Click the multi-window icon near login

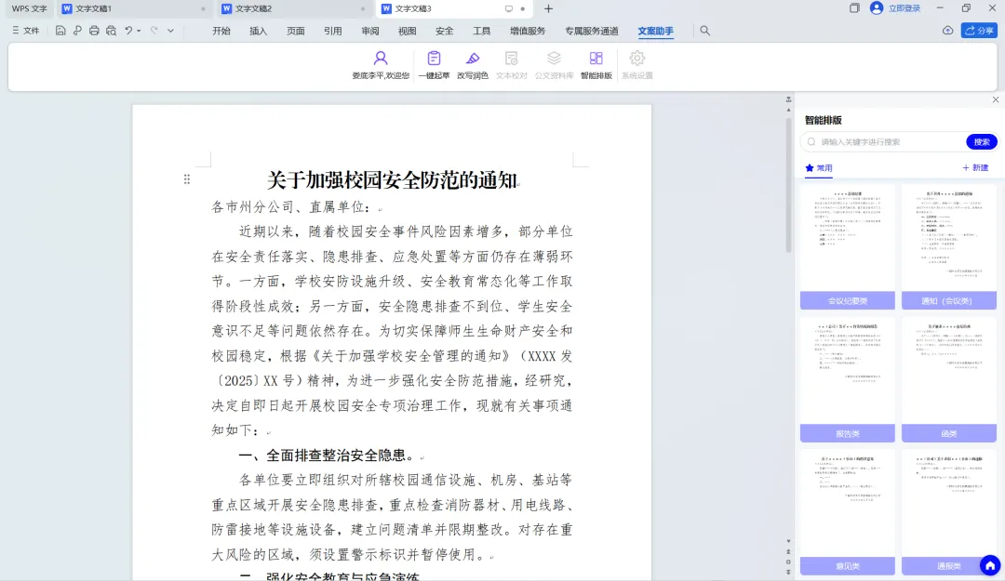pyautogui.click(x=854, y=8)
